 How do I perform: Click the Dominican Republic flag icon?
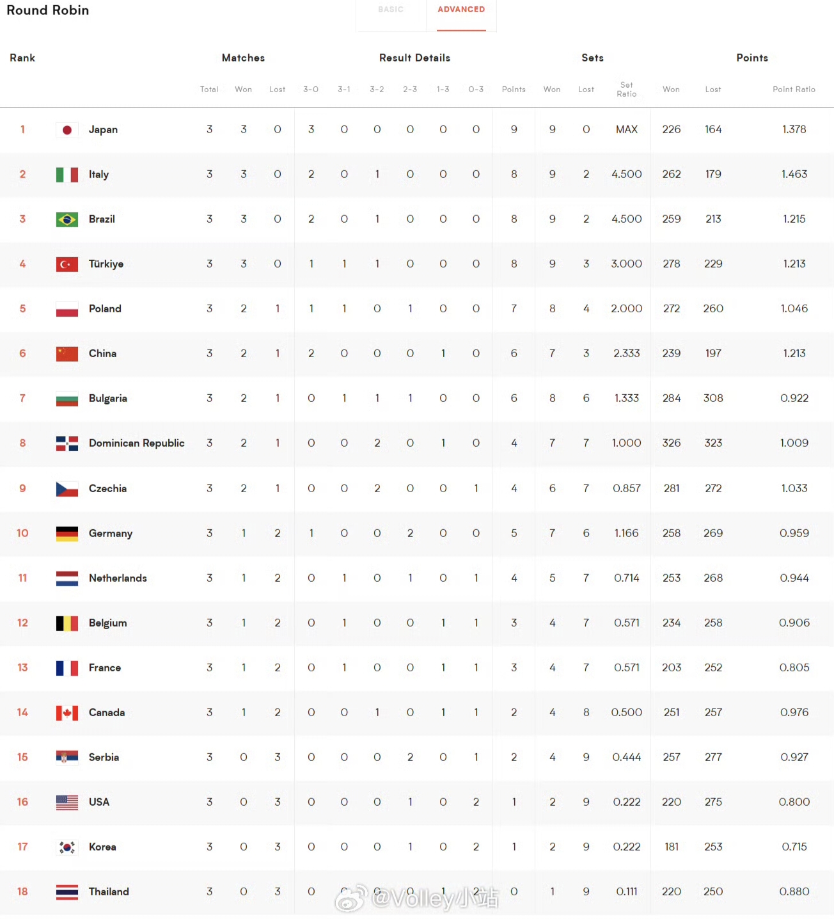point(67,444)
